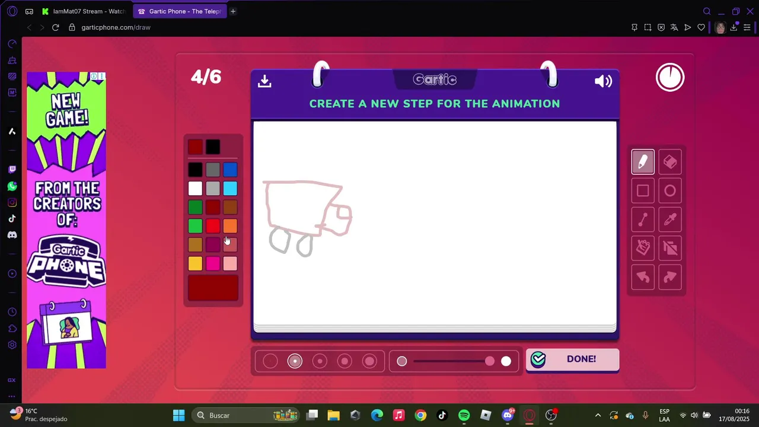Pick the recent black swatch in top row
The height and width of the screenshot is (427, 759).
(213, 146)
